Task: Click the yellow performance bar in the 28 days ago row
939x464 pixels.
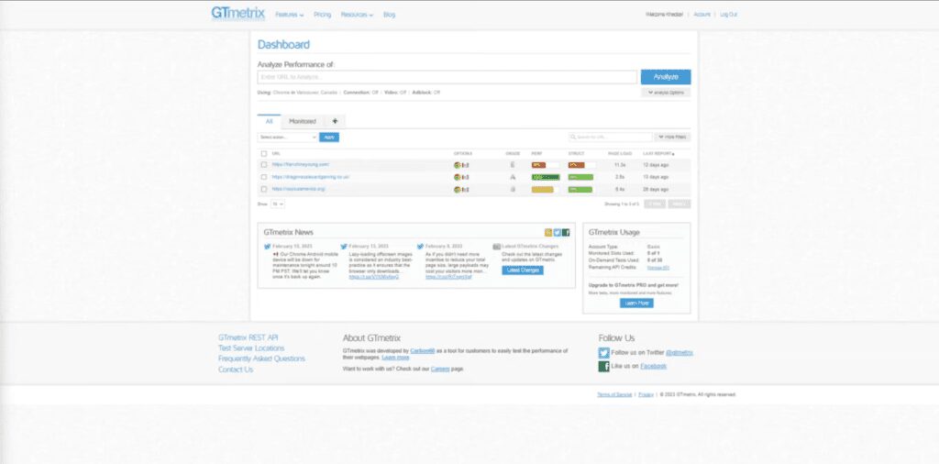Action: point(543,189)
